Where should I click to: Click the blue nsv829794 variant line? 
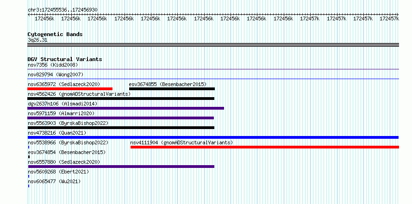point(213,79)
